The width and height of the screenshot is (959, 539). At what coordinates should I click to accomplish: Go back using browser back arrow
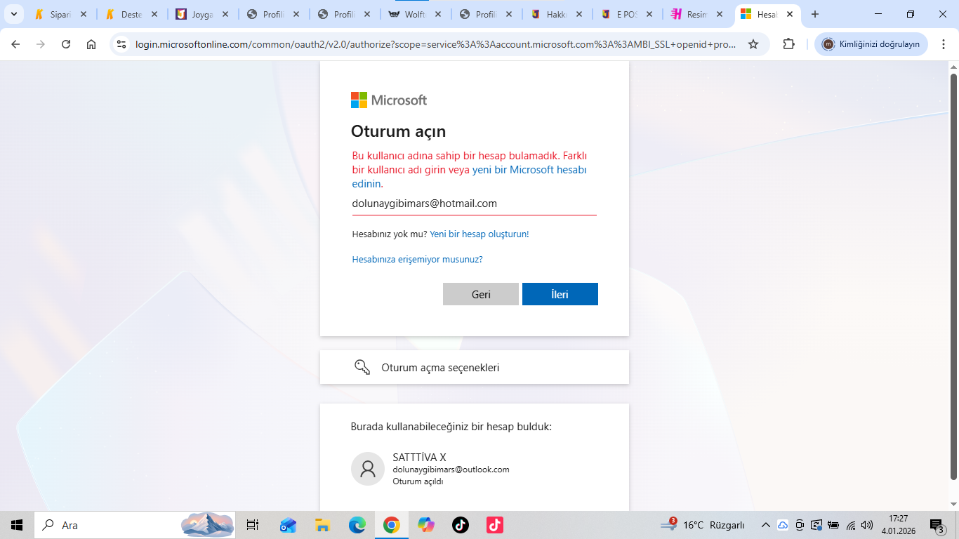(x=15, y=44)
